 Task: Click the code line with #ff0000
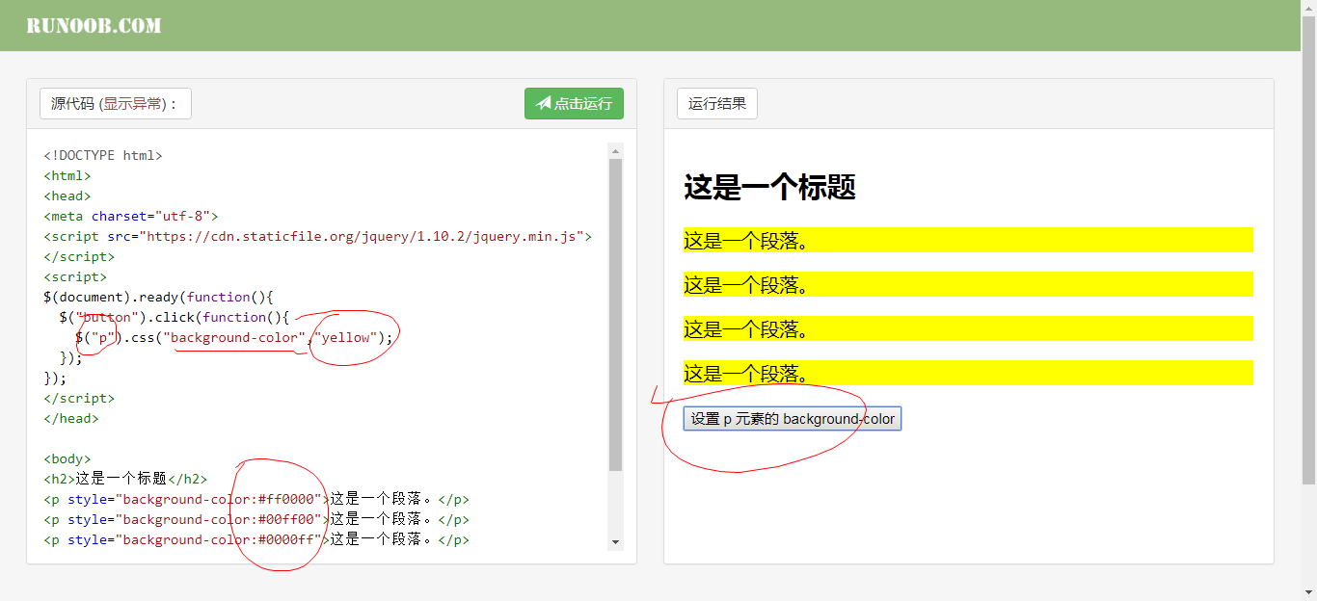[x=256, y=499]
